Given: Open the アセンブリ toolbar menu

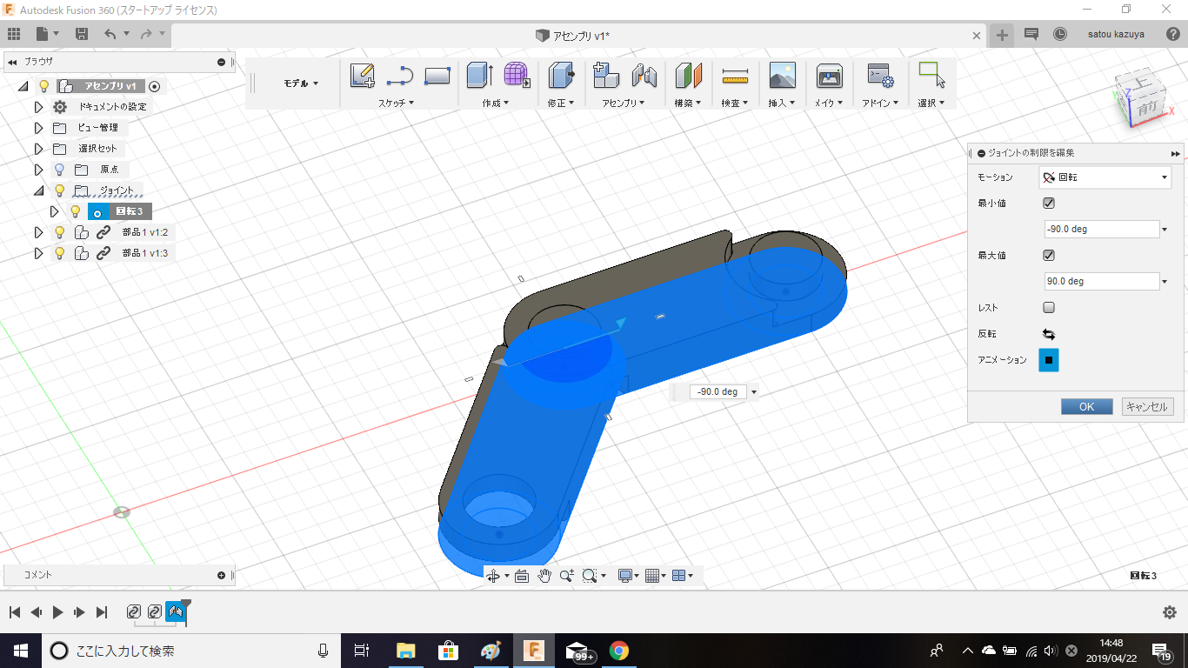Looking at the screenshot, I should point(624,103).
